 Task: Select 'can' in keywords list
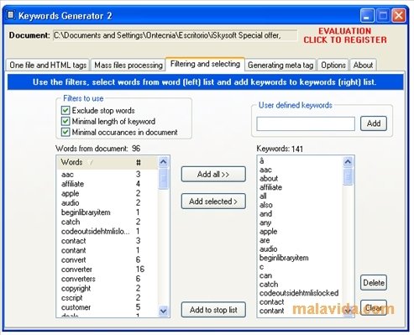(265, 275)
